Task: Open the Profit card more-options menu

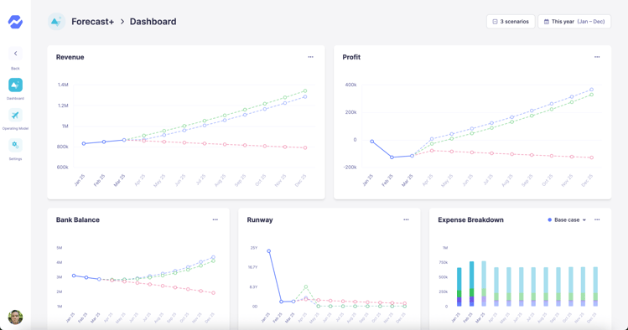Action: click(597, 57)
